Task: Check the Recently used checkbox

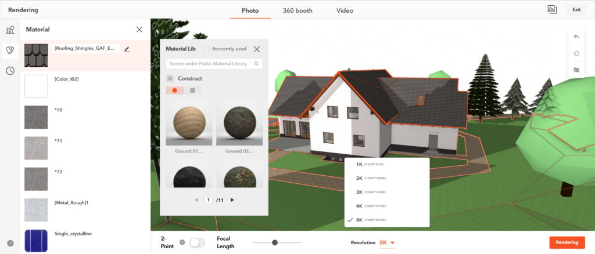Action: pos(207,49)
